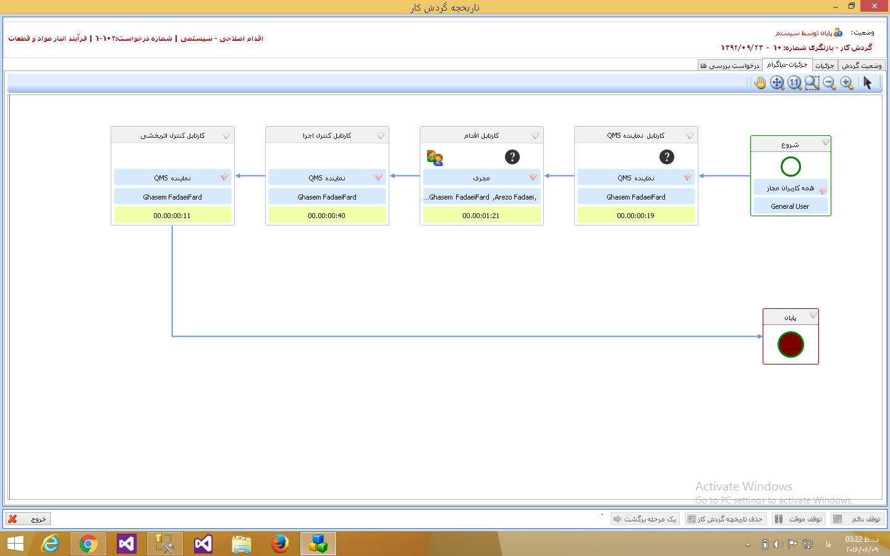Select the zoom-to-region marquee tool
The height and width of the screenshot is (556, 890).
click(812, 83)
